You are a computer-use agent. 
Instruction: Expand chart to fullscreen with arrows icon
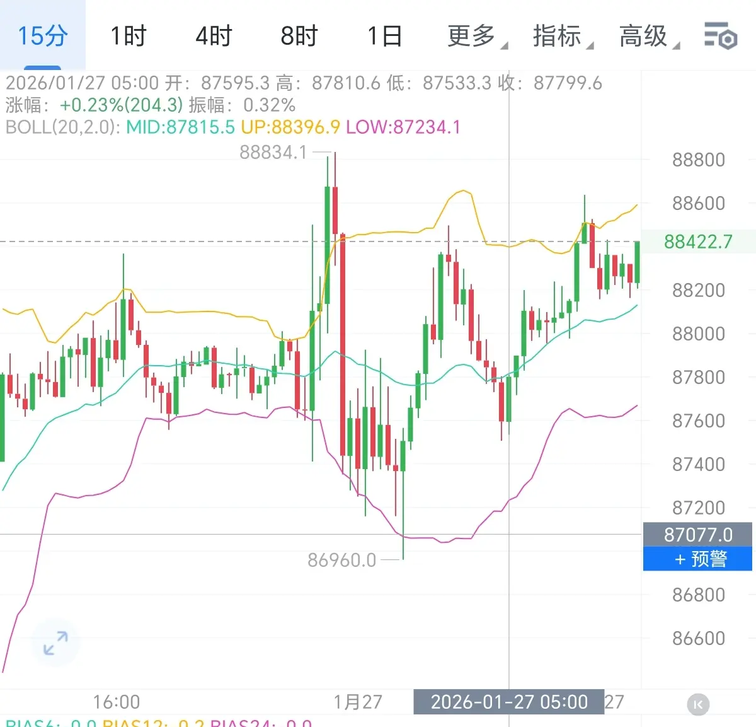[x=55, y=643]
